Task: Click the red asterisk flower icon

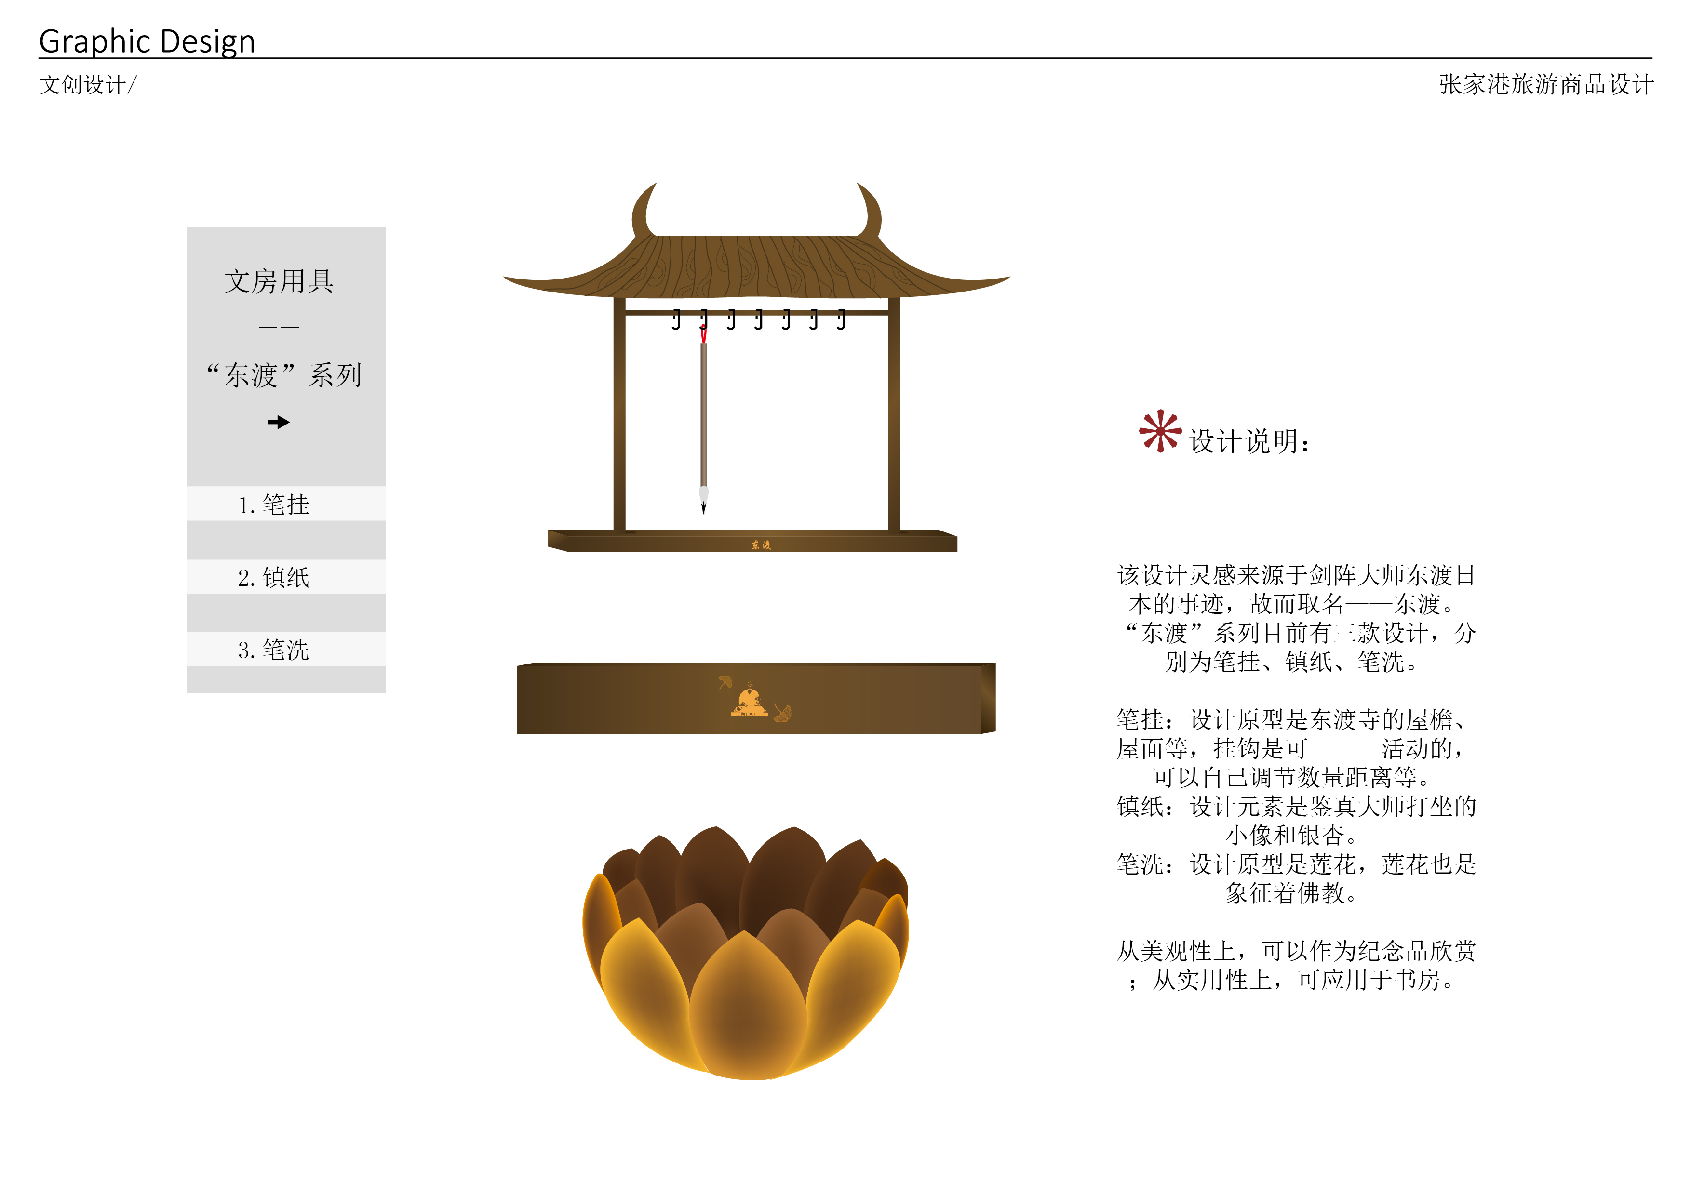Action: (1160, 431)
